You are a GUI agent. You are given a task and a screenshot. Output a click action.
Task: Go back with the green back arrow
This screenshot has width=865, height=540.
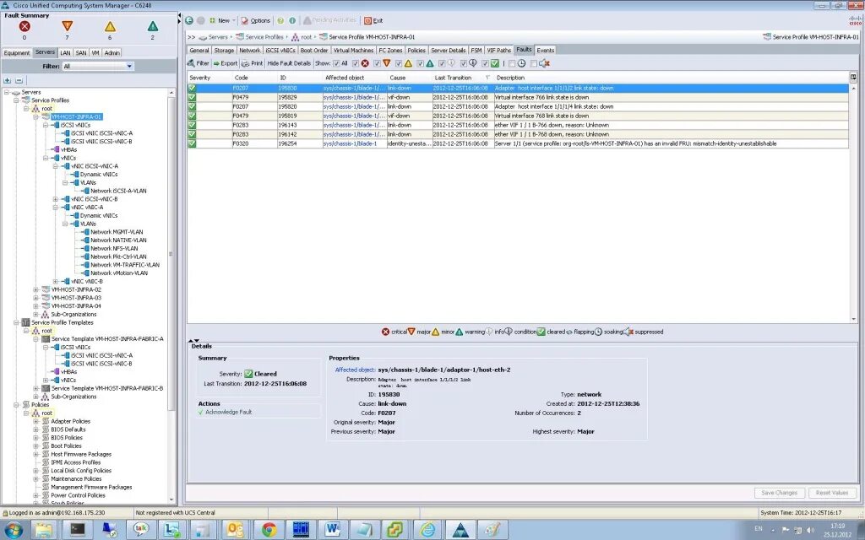189,20
